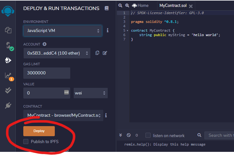Click the SPDX license comment line
Image resolution: width=234 pixels, height=155 pixels.
pyautogui.click(x=168, y=13)
